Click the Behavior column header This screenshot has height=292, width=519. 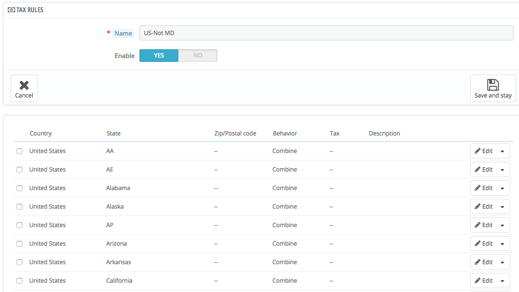click(285, 134)
